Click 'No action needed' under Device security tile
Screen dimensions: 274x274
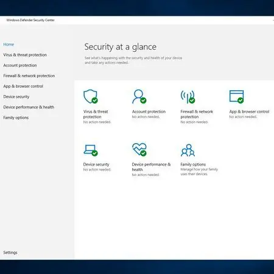point(97,169)
